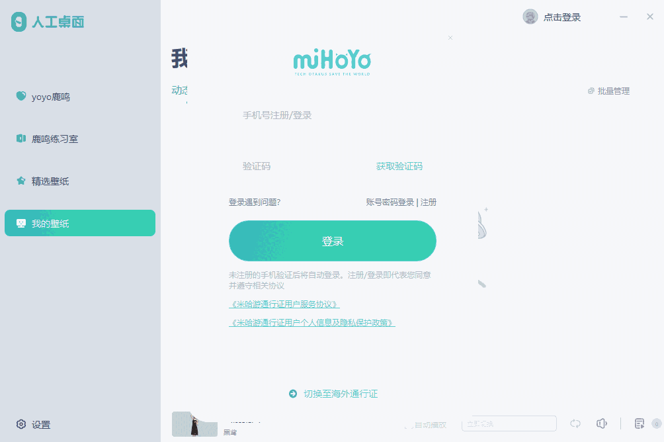Click 点击登录 in the title bar
The width and height of the screenshot is (664, 442).
click(562, 17)
